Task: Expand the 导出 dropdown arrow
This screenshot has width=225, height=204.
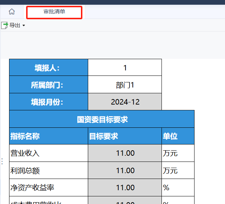Action: (x=24, y=25)
